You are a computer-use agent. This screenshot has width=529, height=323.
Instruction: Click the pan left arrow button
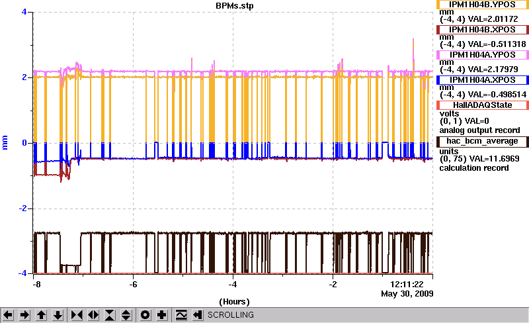pos(8,315)
